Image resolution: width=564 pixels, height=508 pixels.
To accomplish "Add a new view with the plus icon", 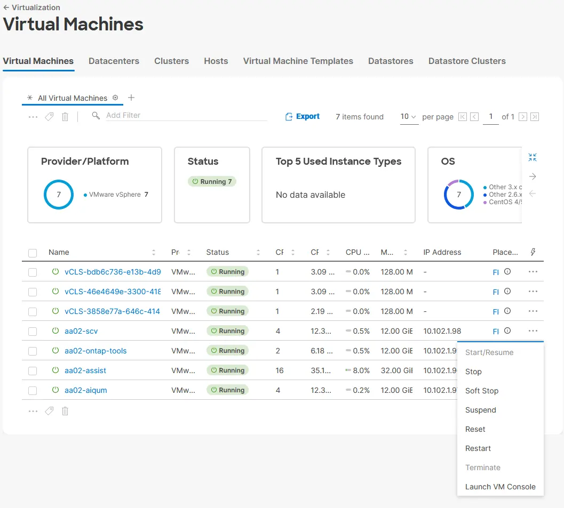I will click(x=131, y=98).
